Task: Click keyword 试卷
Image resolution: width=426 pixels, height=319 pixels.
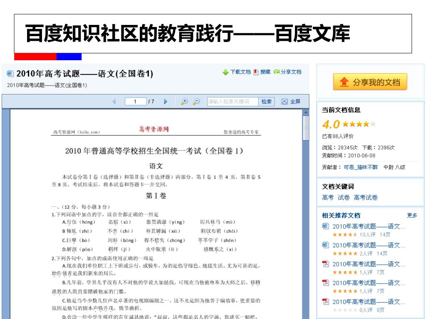Action: tap(343, 197)
